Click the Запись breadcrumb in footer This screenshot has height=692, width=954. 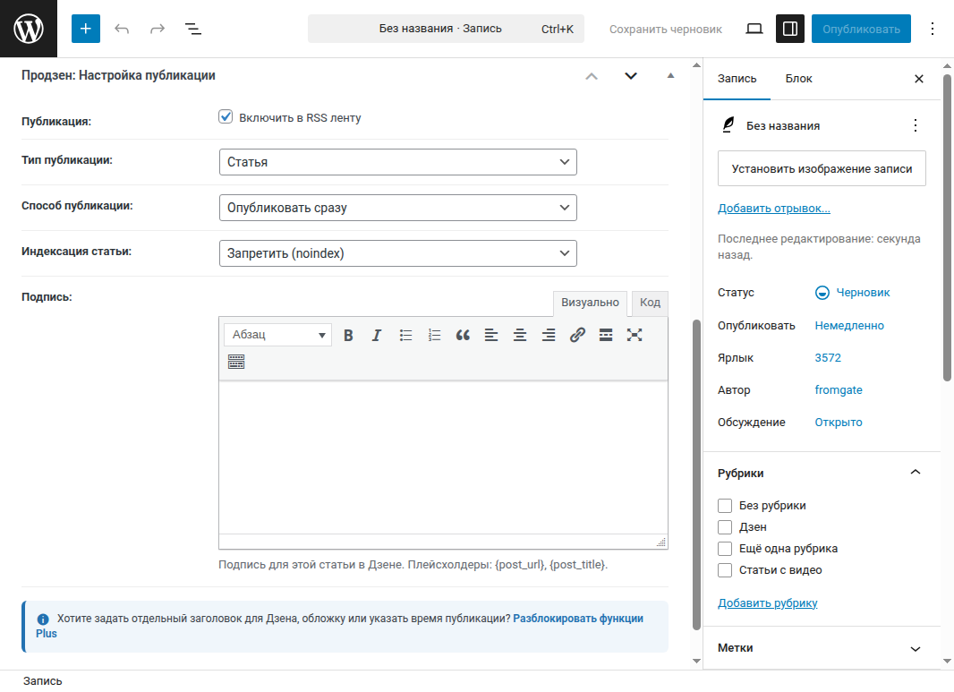[x=43, y=681]
